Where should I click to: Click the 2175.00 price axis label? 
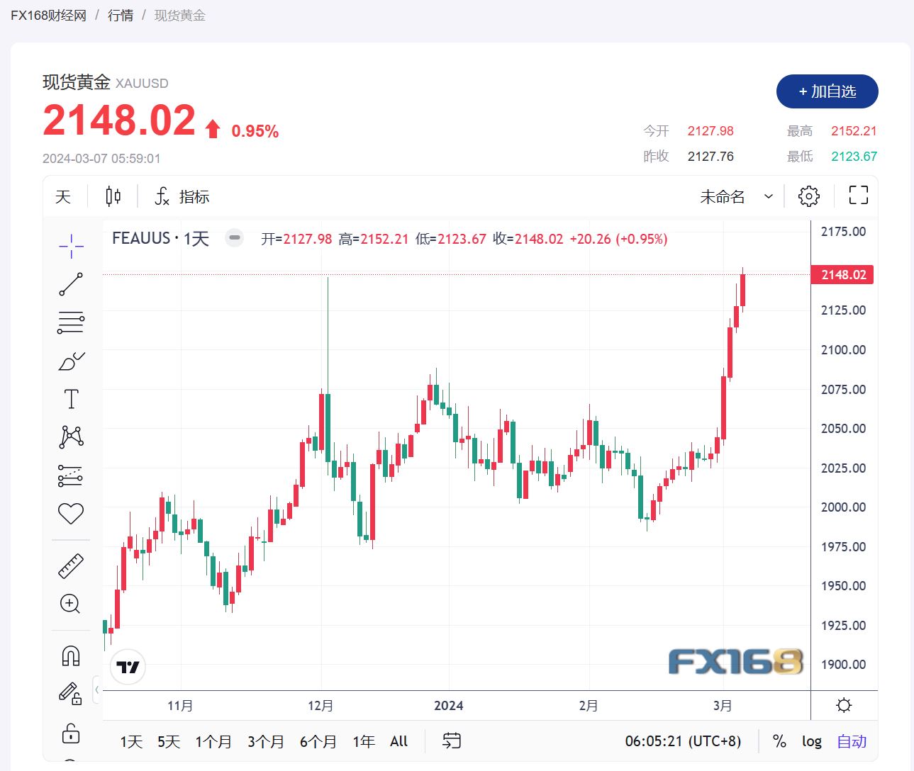click(843, 232)
